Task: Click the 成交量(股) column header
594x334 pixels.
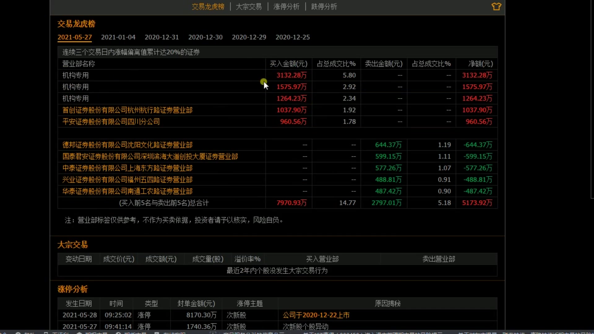Action: coord(208,259)
